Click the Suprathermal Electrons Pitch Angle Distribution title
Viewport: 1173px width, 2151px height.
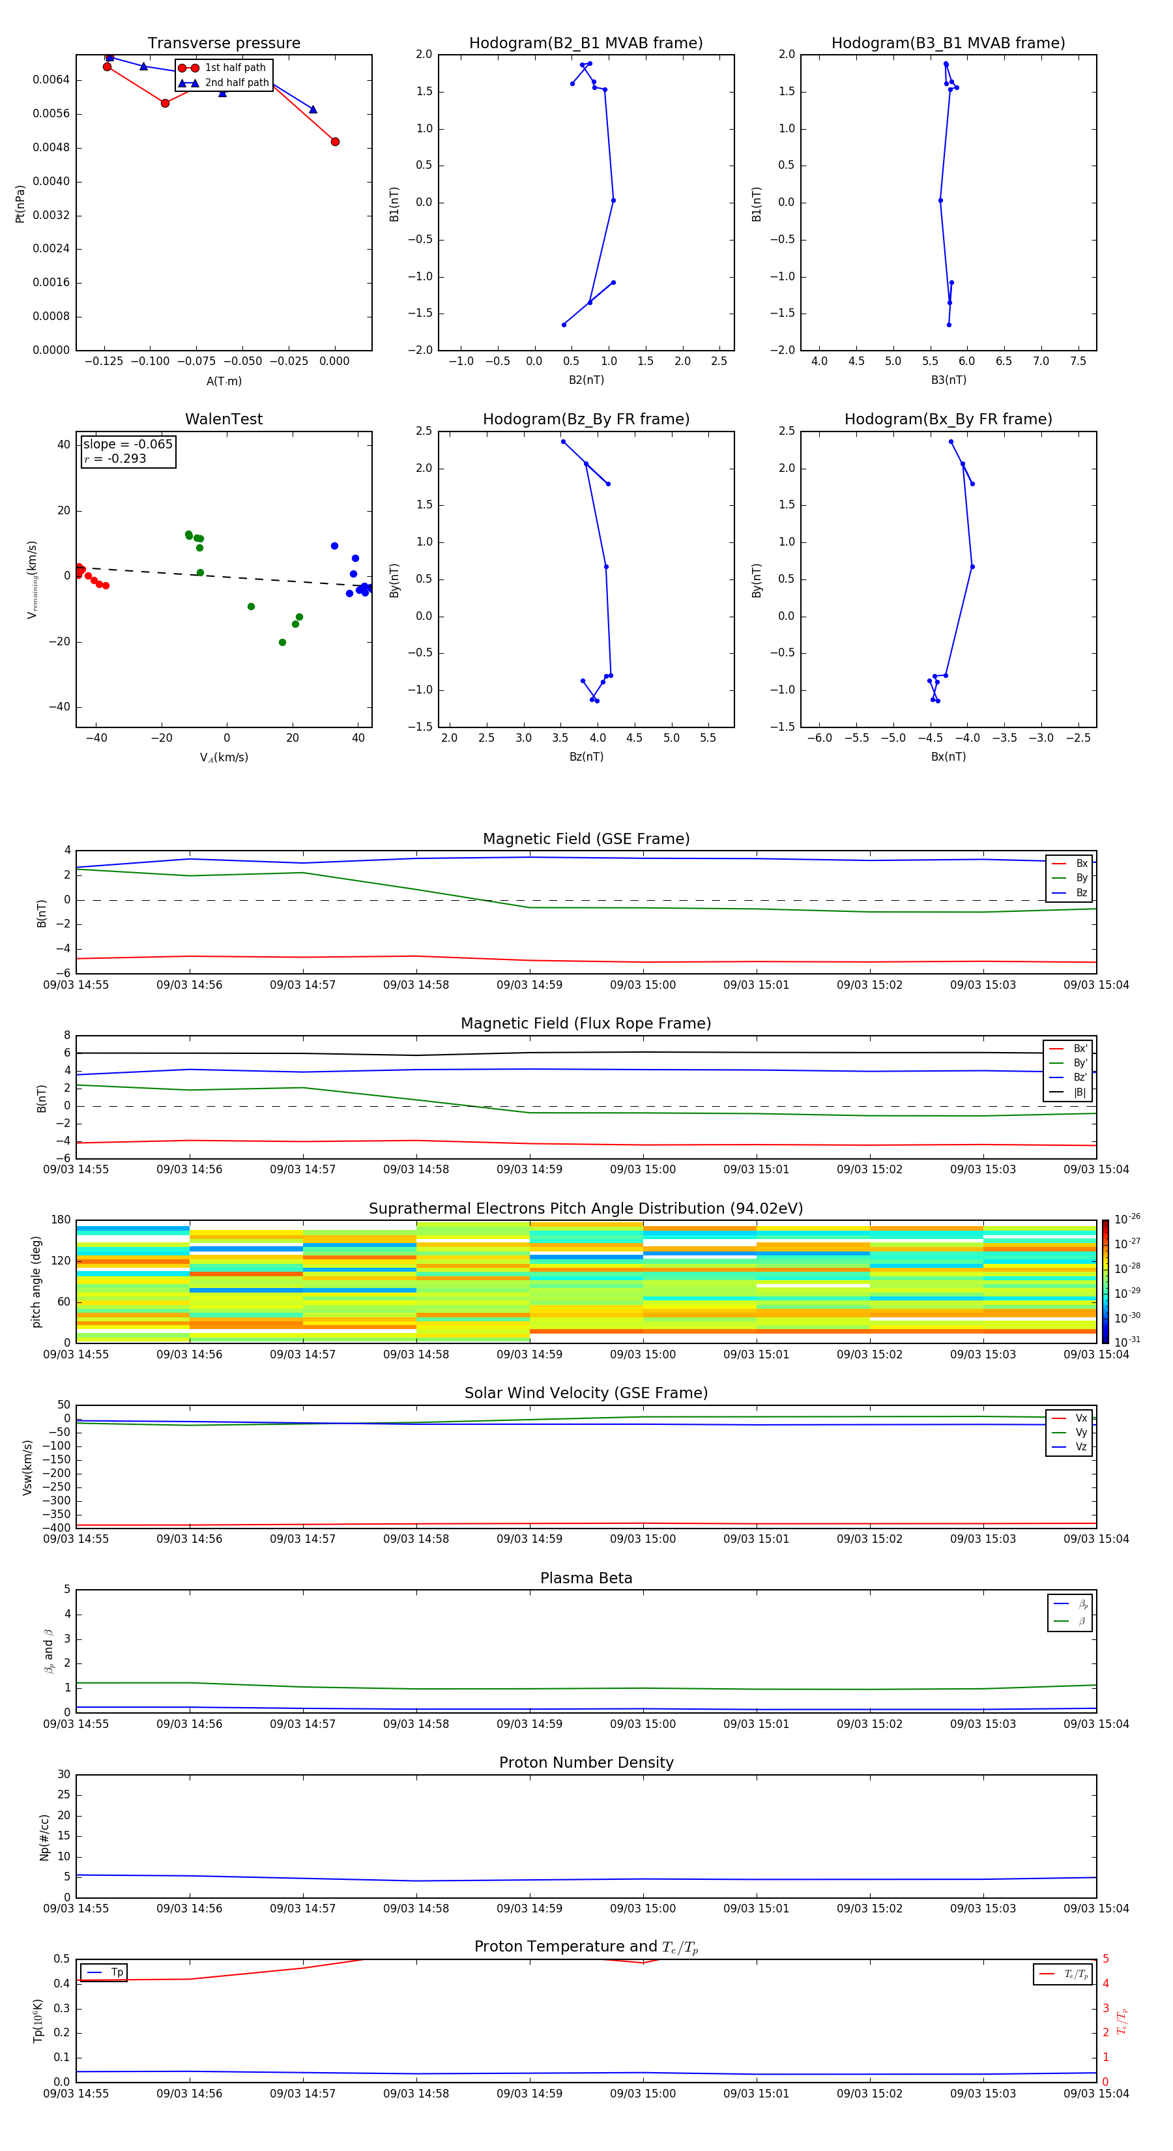(586, 1209)
